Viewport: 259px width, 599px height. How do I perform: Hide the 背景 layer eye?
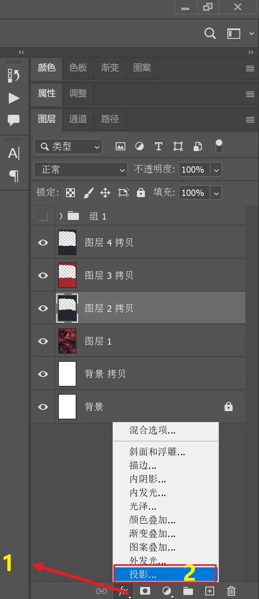click(x=43, y=407)
